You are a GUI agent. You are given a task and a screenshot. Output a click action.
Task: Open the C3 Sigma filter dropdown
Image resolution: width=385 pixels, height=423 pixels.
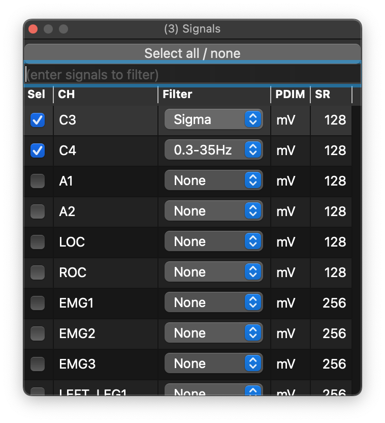[213, 119]
